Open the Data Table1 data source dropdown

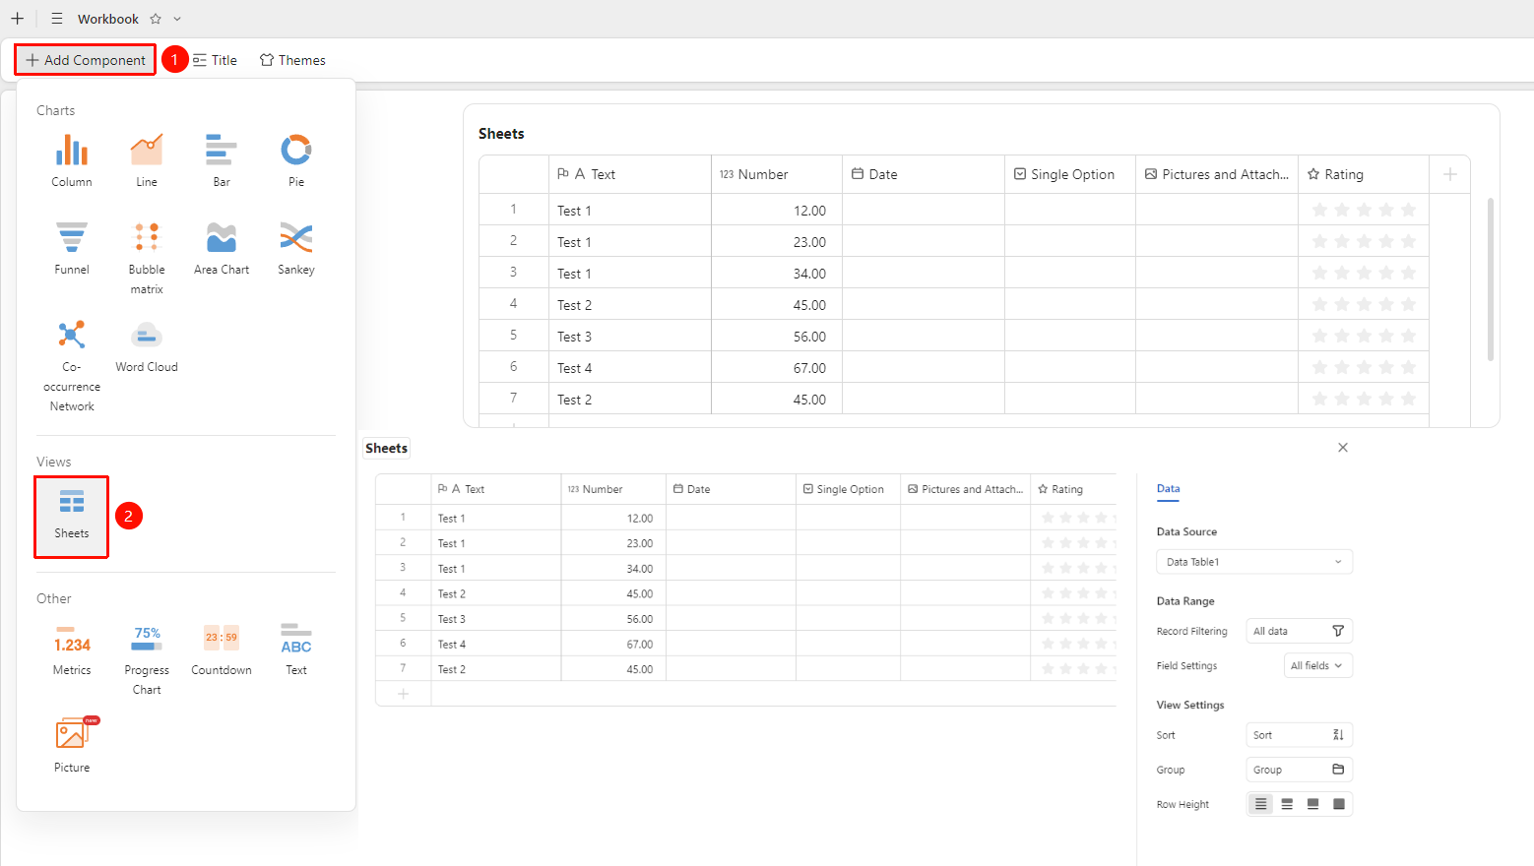[1254, 562]
